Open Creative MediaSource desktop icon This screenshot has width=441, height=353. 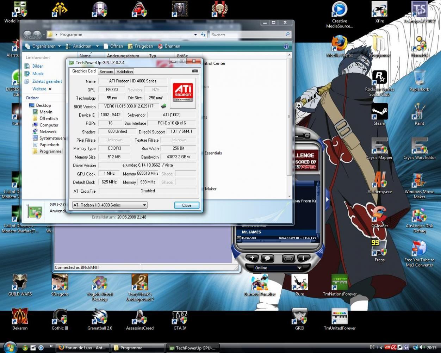click(340, 15)
